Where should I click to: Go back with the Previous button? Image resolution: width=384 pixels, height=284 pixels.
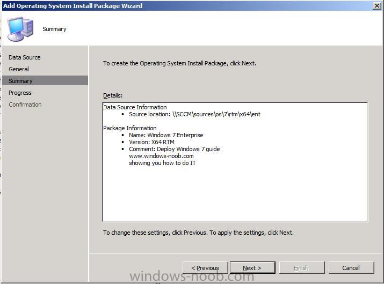click(x=205, y=268)
